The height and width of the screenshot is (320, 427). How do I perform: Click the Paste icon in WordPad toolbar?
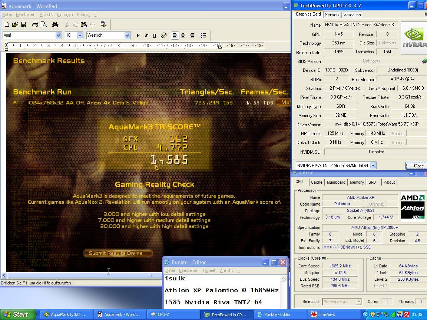click(x=84, y=24)
